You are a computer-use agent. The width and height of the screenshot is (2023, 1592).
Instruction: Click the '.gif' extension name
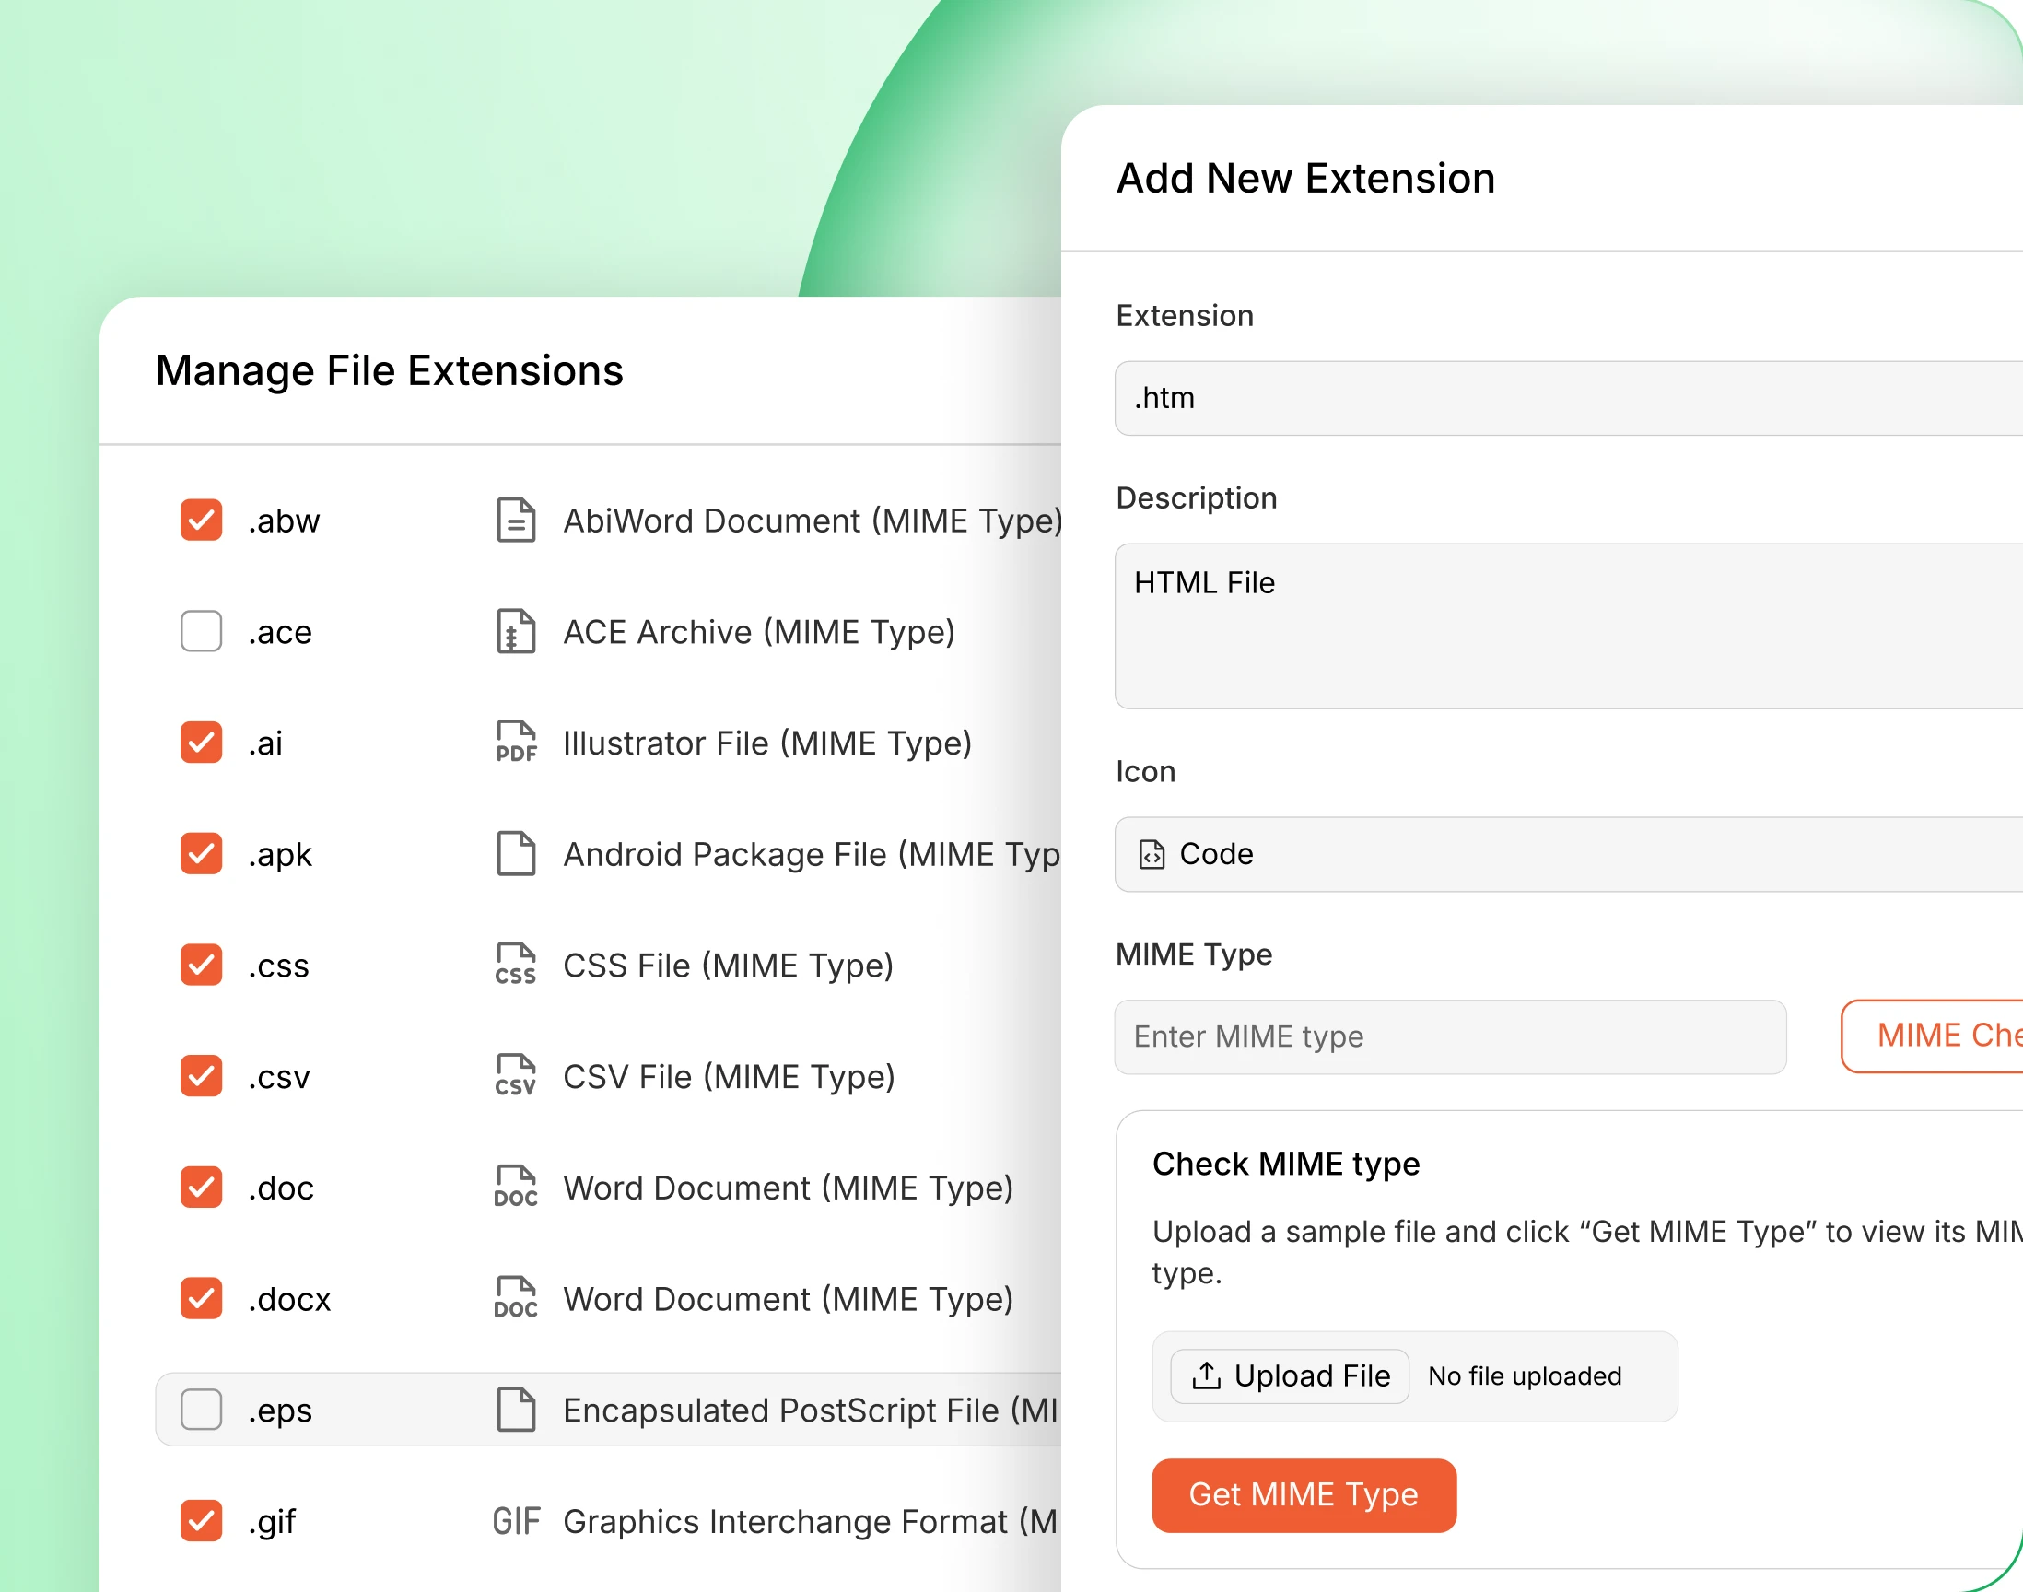(x=272, y=1522)
